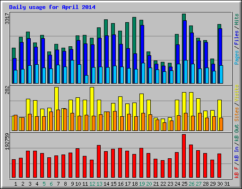Screen dimensions: 242x189
Task: Click the 'Files' legend label
Action: pyautogui.click(x=236, y=38)
